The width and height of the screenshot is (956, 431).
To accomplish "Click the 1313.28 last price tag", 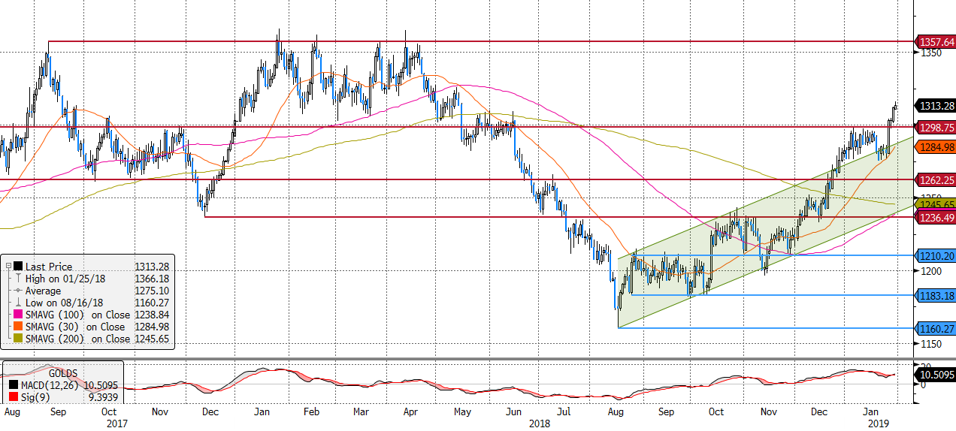I will click(934, 106).
